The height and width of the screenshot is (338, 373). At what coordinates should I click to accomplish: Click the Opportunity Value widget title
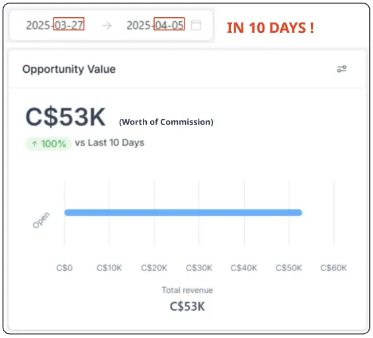pos(69,69)
